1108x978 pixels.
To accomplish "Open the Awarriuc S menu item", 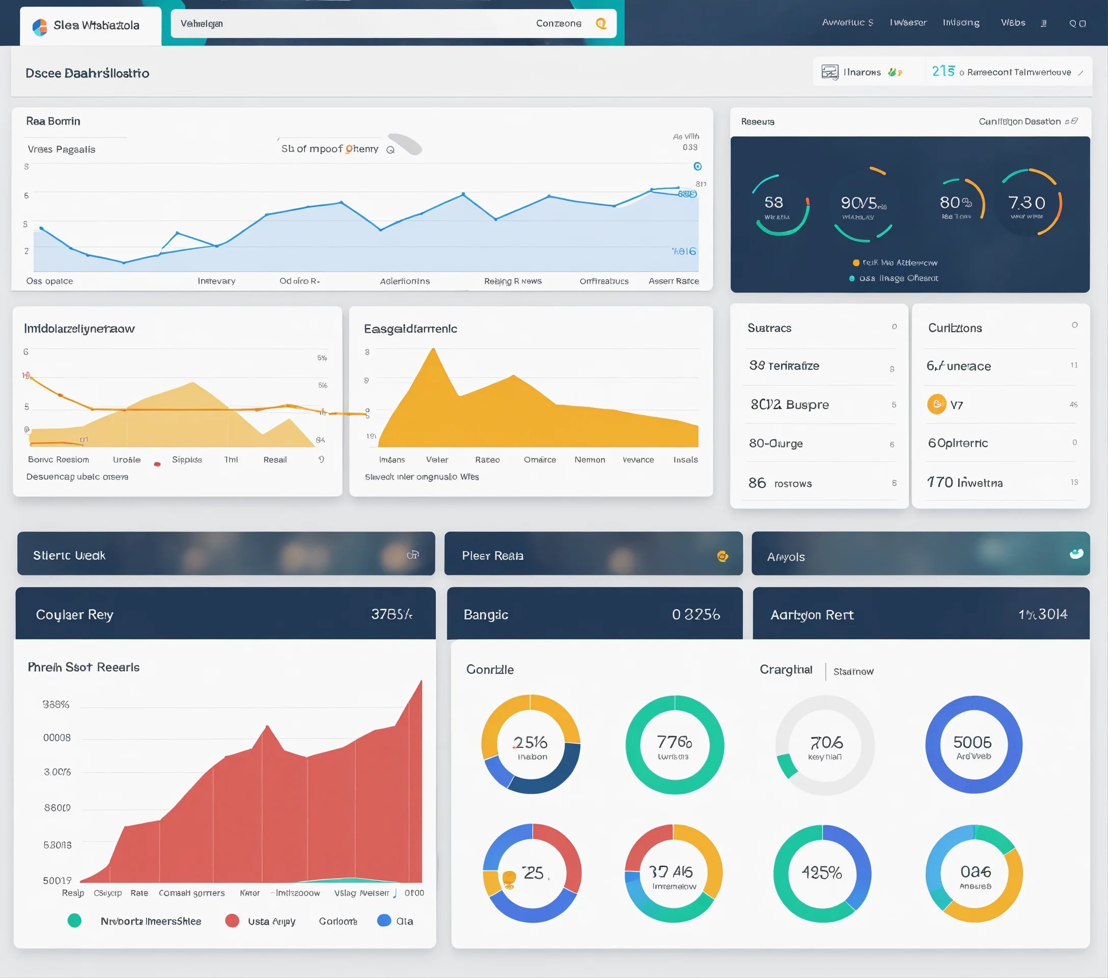I will [847, 22].
